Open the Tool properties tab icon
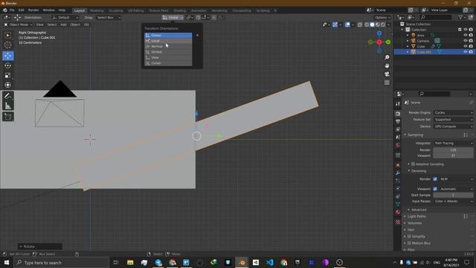476x268 pixels. [398, 103]
